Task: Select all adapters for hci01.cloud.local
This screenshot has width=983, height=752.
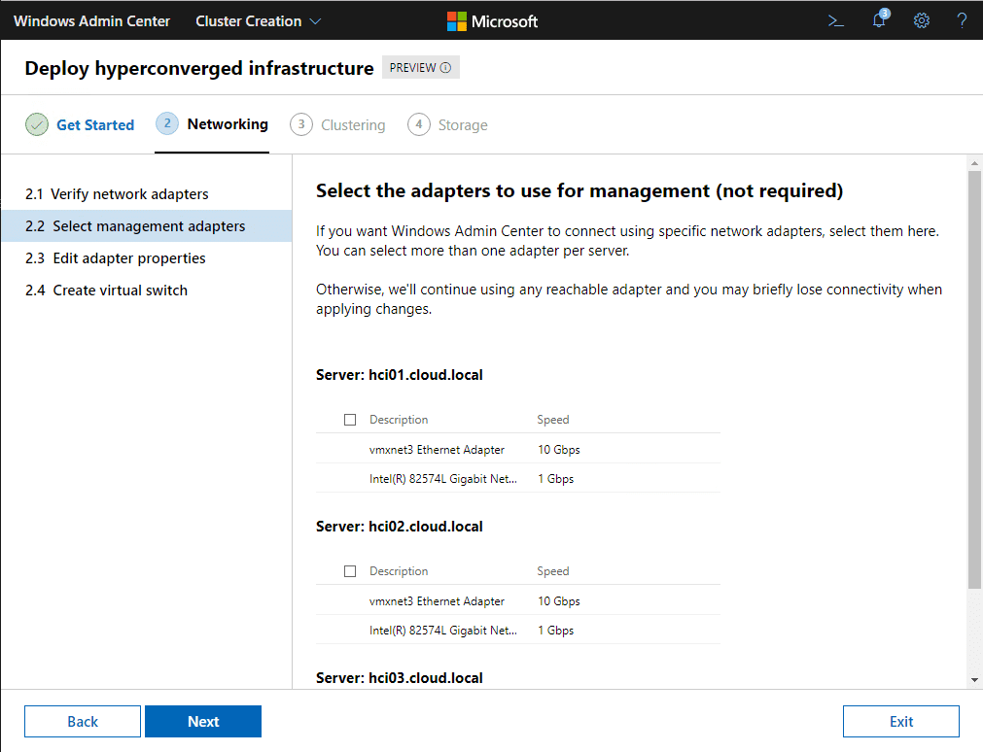Action: [350, 420]
